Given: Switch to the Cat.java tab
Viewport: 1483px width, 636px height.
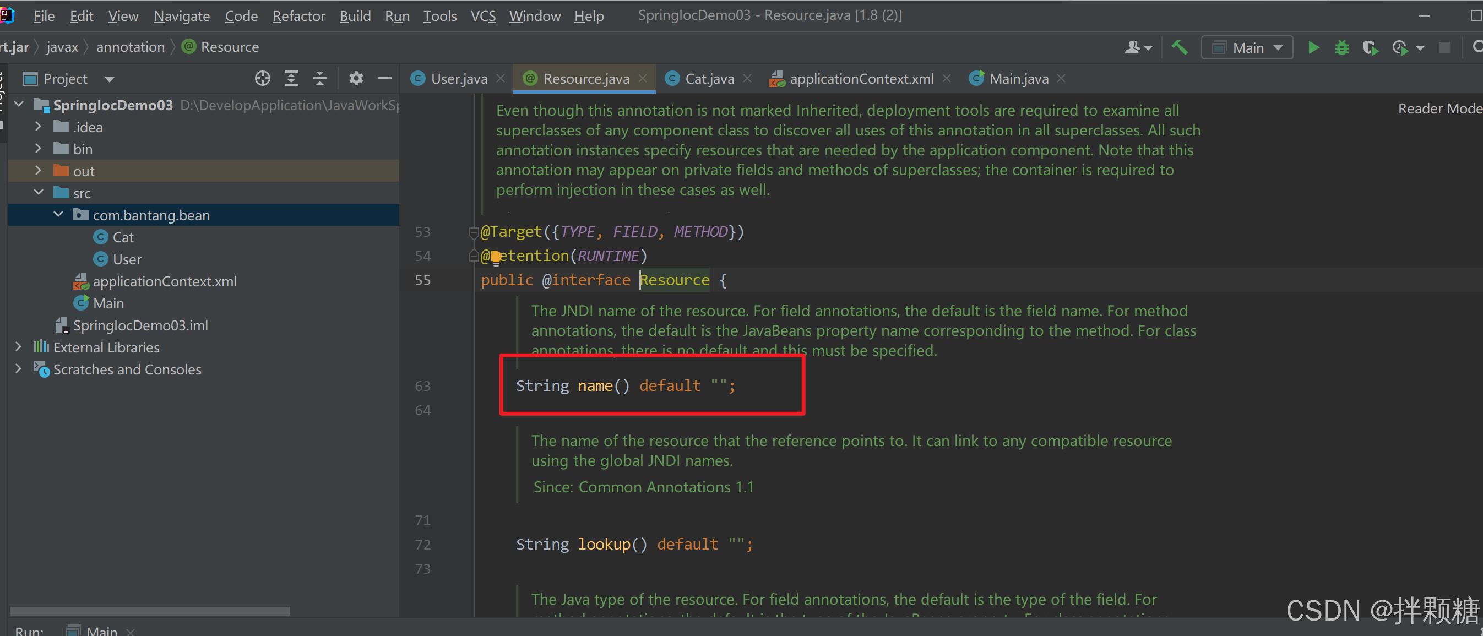Looking at the screenshot, I should 708,79.
